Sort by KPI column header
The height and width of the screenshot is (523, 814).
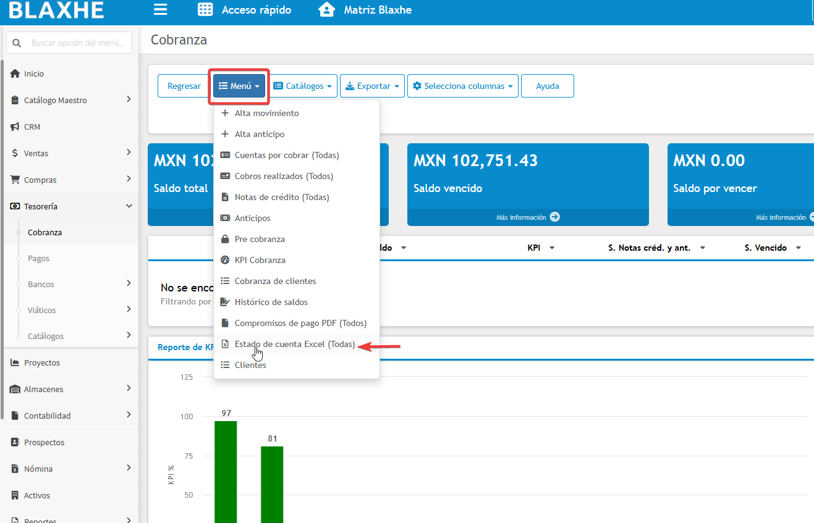[541, 248]
